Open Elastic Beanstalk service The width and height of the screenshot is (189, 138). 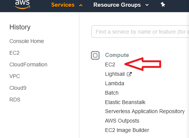125,102
